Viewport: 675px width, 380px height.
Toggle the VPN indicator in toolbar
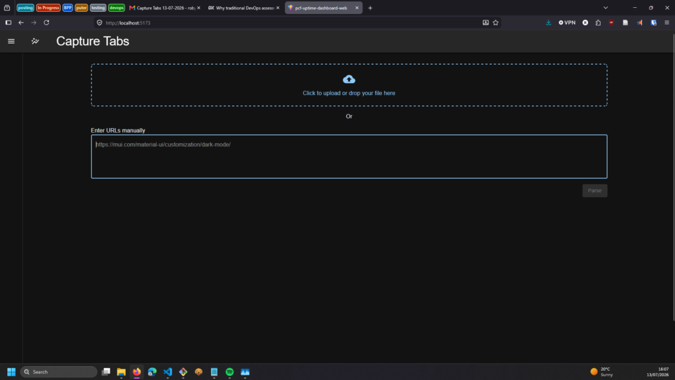point(567,23)
